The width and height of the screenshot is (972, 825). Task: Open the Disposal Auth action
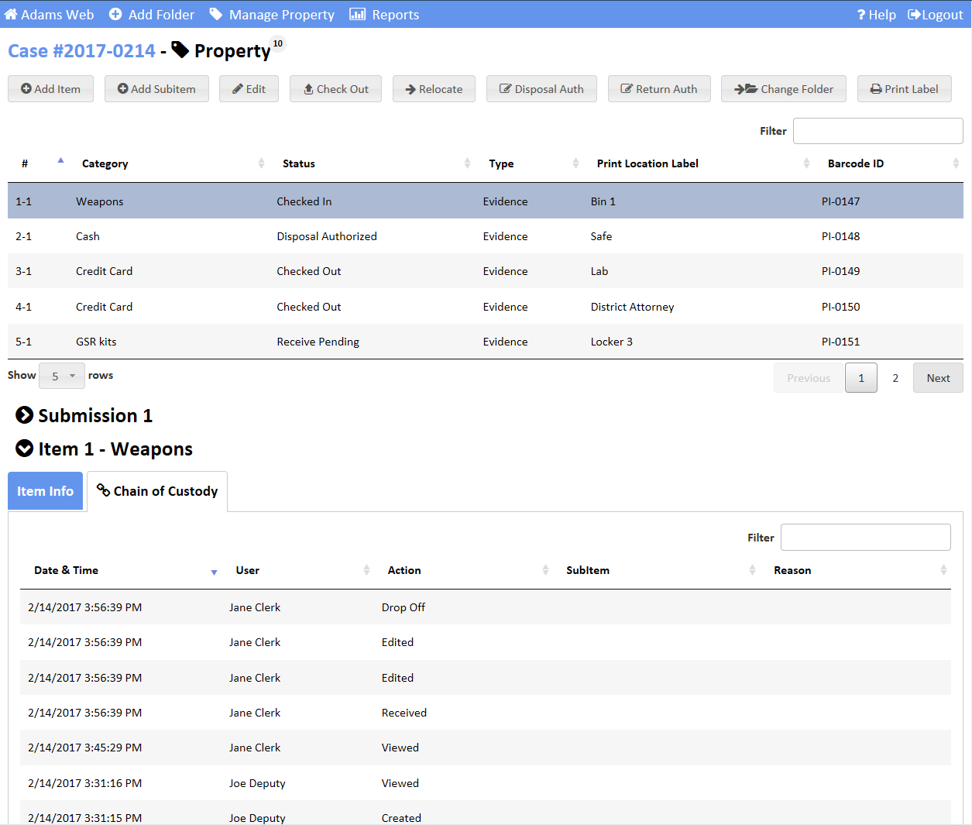click(541, 89)
